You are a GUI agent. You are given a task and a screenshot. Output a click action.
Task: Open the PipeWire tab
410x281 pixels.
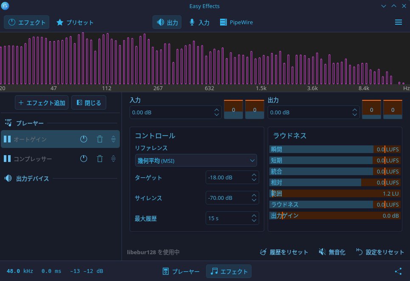click(x=236, y=22)
